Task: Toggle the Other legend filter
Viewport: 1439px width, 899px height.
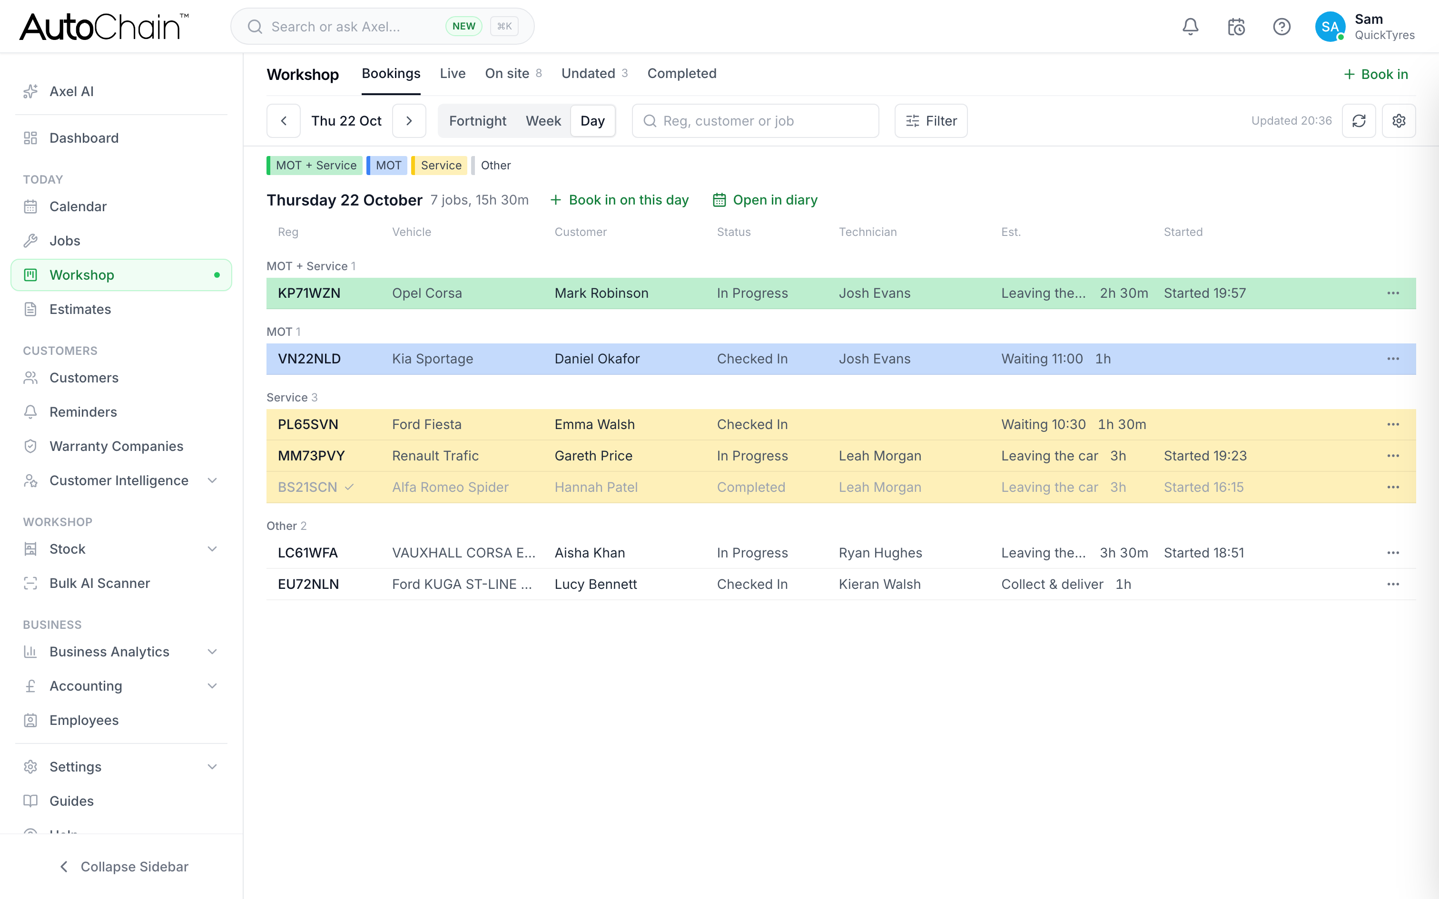Action: point(491,166)
